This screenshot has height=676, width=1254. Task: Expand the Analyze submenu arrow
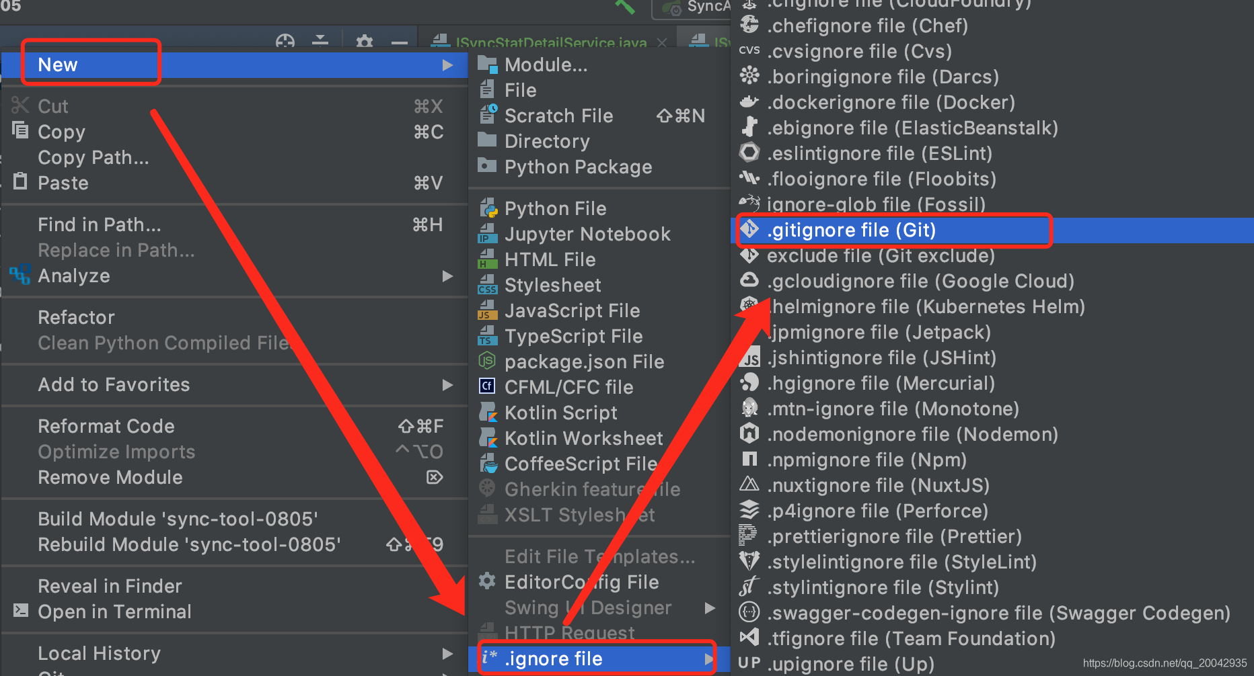point(447,276)
